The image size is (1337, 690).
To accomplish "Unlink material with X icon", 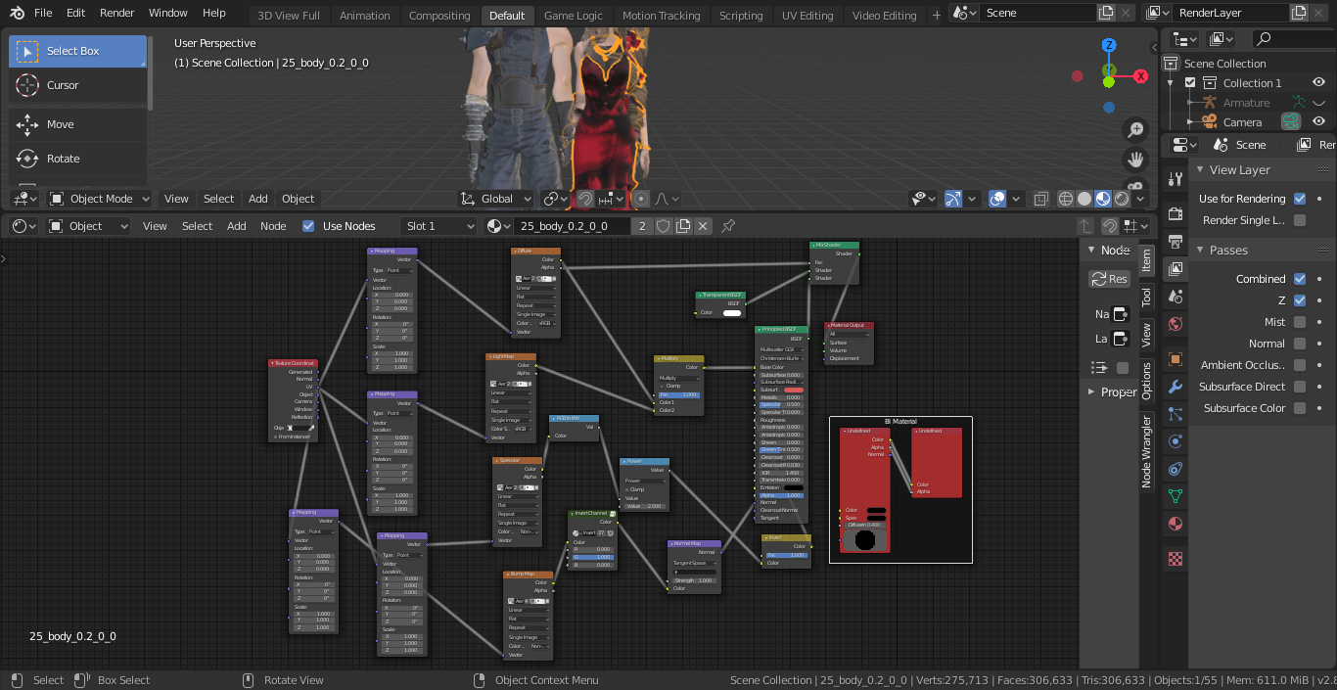I will pyautogui.click(x=703, y=226).
